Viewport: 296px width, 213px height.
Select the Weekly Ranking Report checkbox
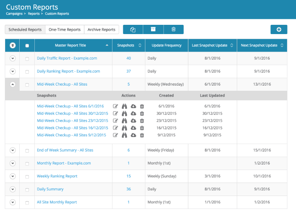(x=27, y=176)
